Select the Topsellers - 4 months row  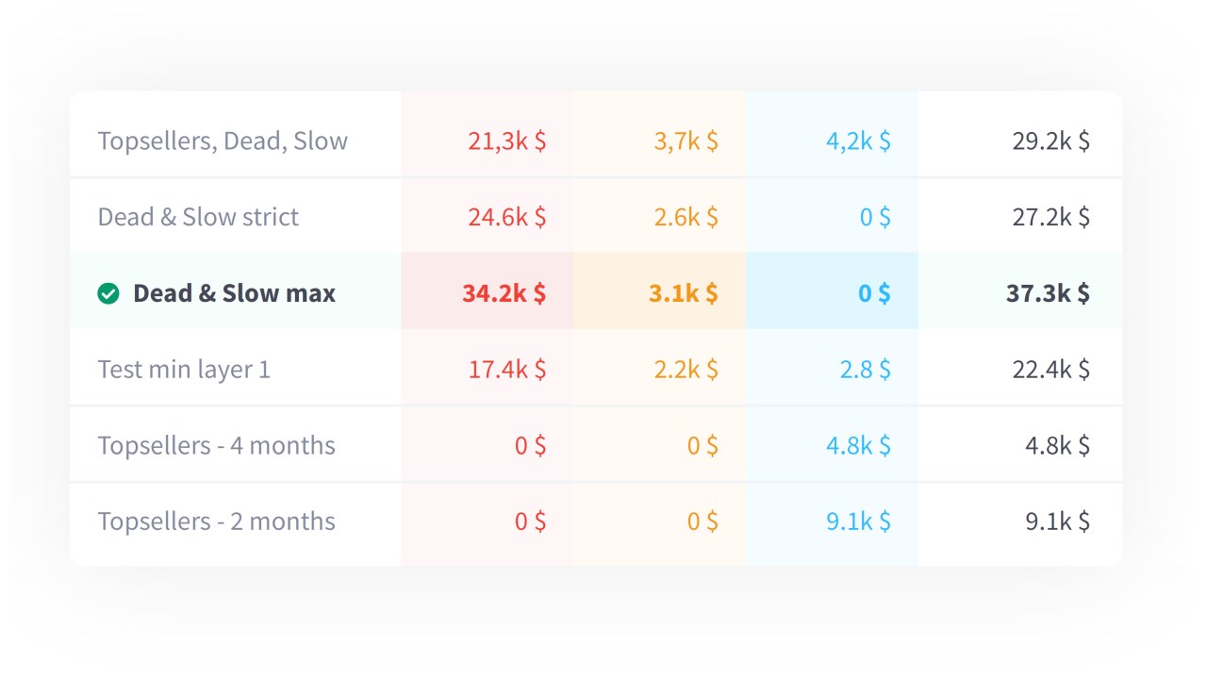click(216, 445)
